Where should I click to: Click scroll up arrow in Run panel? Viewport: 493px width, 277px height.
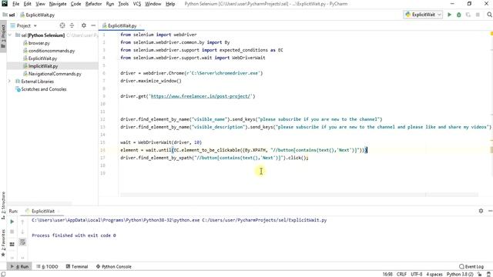pyautogui.click(x=22, y=222)
